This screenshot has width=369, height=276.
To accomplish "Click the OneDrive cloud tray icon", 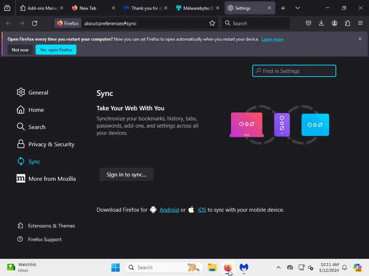I will coord(290,267).
